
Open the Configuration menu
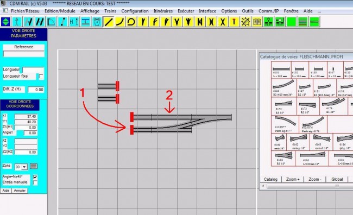click(x=135, y=11)
